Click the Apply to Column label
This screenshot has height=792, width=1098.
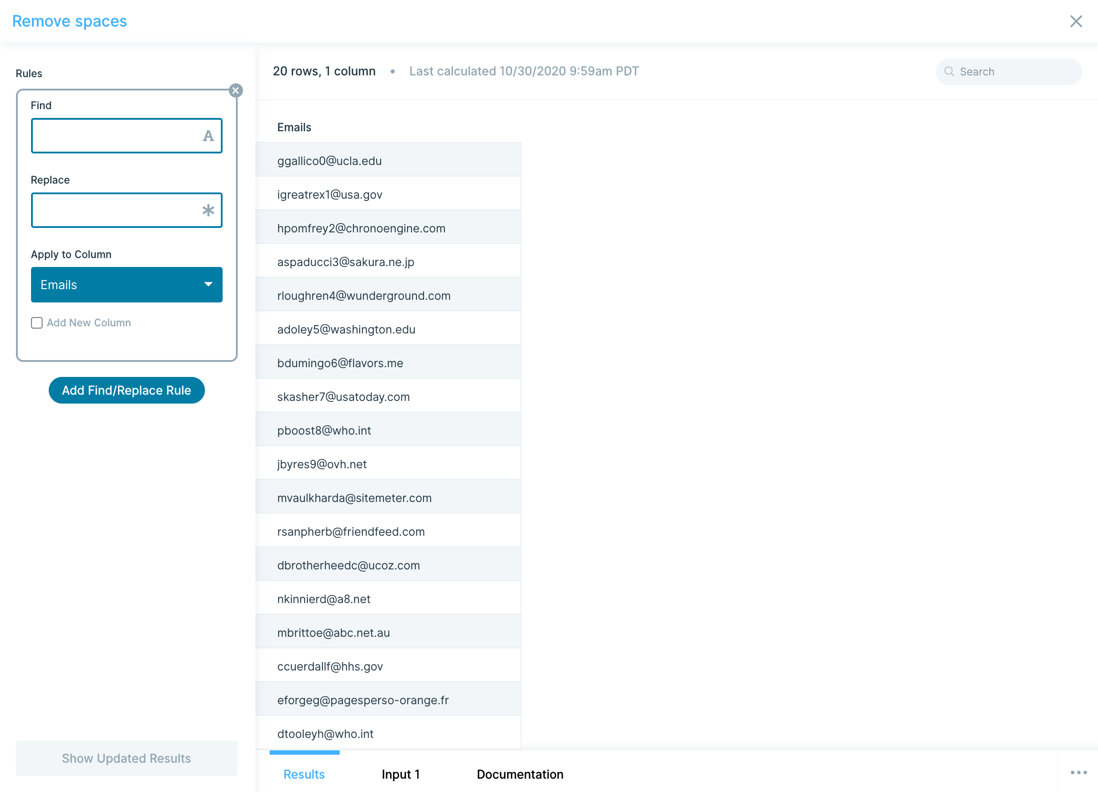pyautogui.click(x=71, y=255)
